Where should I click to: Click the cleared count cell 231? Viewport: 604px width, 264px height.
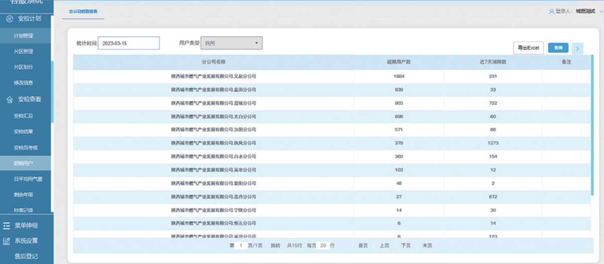pos(493,76)
